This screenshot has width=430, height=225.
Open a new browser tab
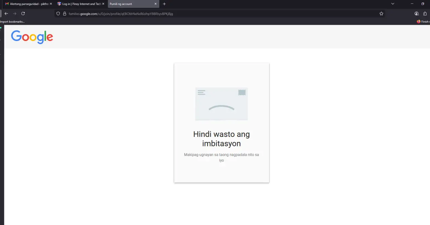164,4
